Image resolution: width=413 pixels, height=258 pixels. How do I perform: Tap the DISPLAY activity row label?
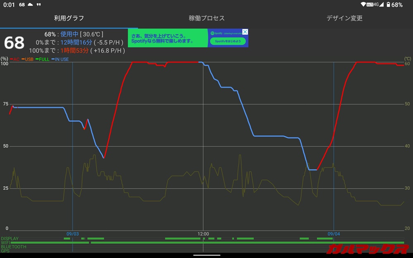9,239
